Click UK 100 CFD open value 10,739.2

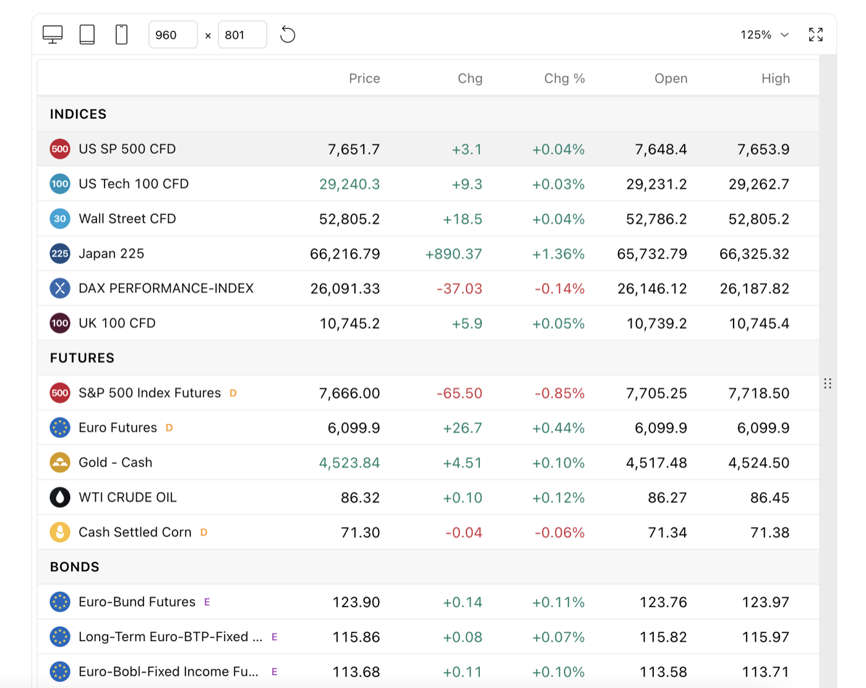click(657, 323)
